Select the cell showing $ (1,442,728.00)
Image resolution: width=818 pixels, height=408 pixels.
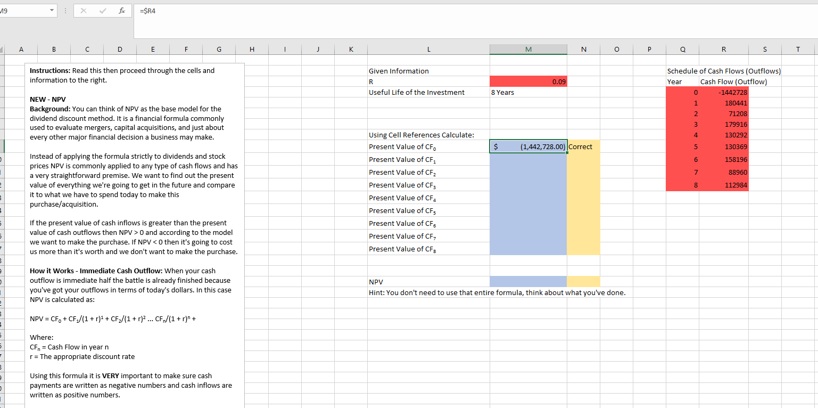click(528, 146)
